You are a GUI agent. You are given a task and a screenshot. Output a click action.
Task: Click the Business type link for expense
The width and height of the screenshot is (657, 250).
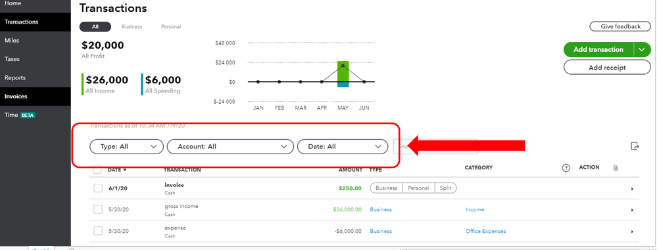coord(381,231)
